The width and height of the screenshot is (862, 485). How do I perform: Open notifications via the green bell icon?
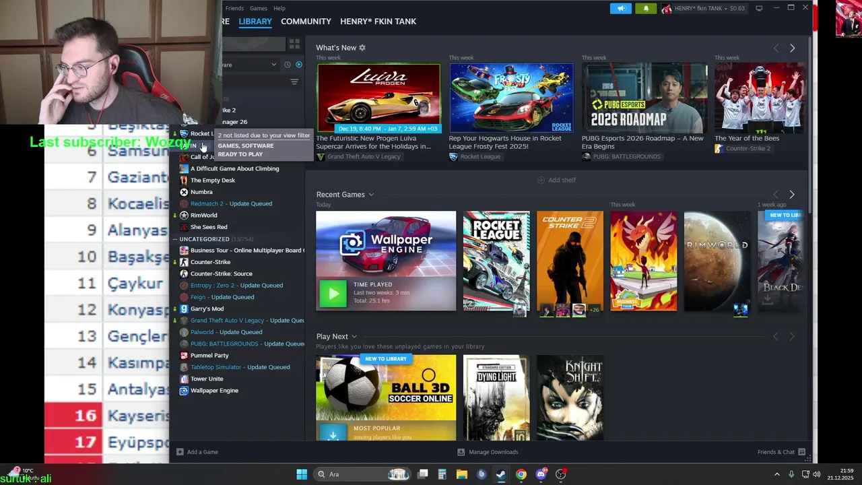(646, 8)
